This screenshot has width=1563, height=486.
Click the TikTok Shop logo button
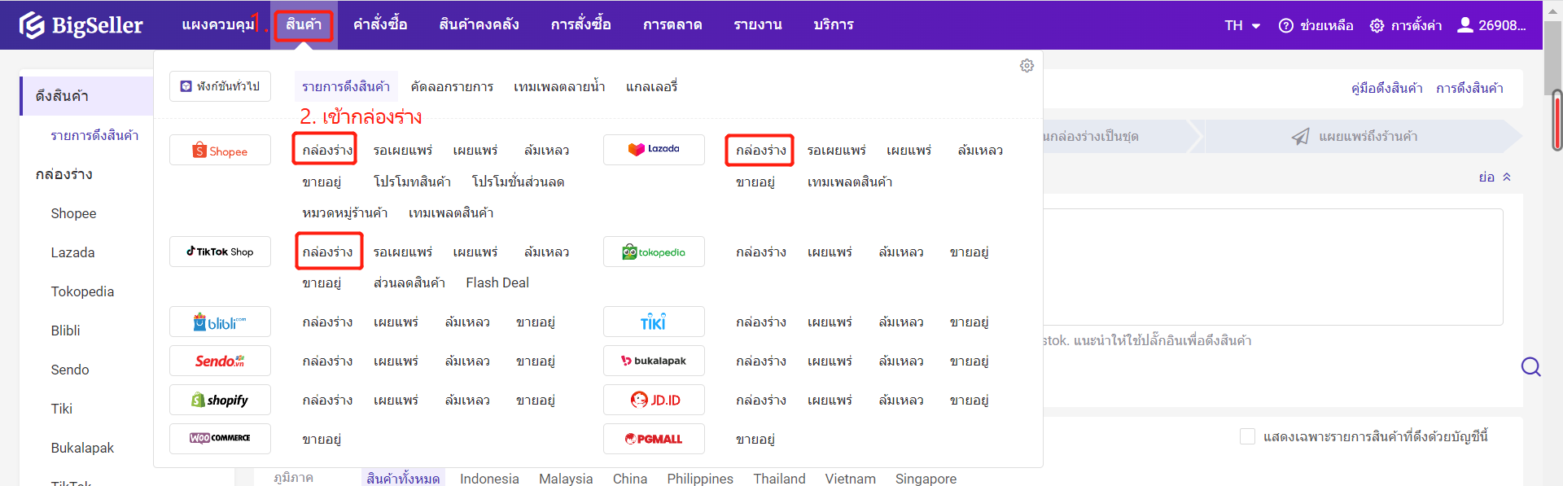(220, 252)
